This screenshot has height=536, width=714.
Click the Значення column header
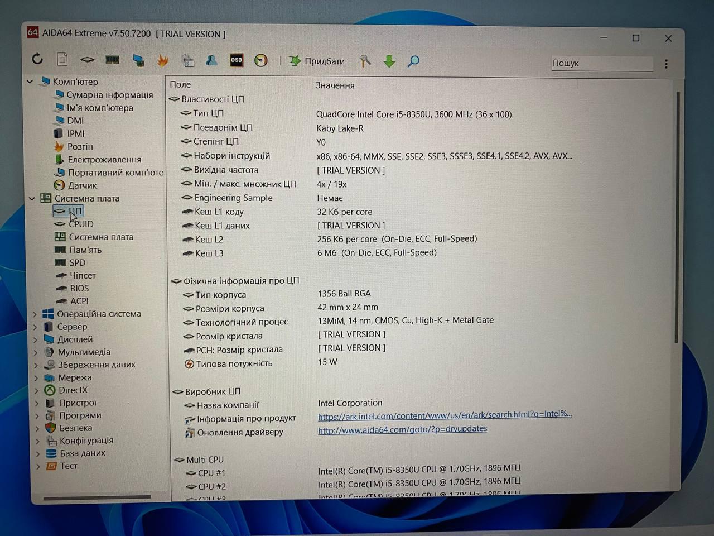pos(335,85)
